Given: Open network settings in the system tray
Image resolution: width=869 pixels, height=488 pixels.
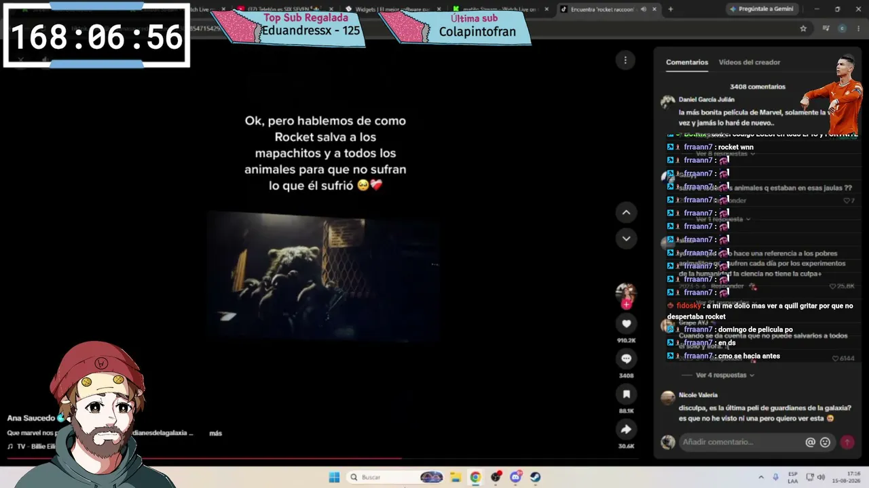Looking at the screenshot, I should click(x=810, y=477).
